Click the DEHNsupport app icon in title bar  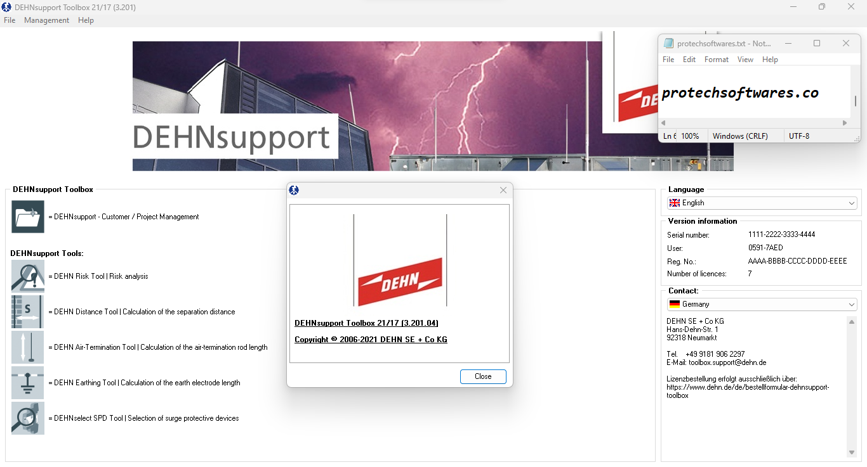point(7,8)
